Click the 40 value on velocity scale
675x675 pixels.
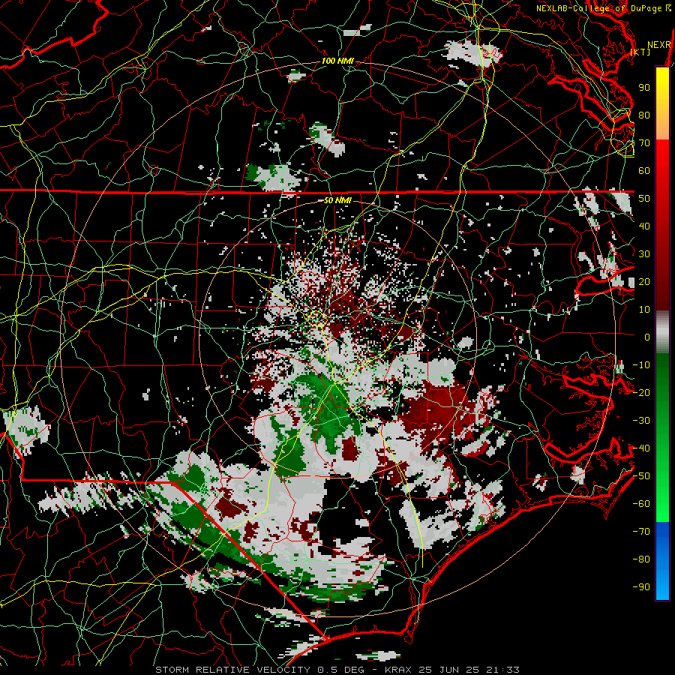pyautogui.click(x=644, y=226)
